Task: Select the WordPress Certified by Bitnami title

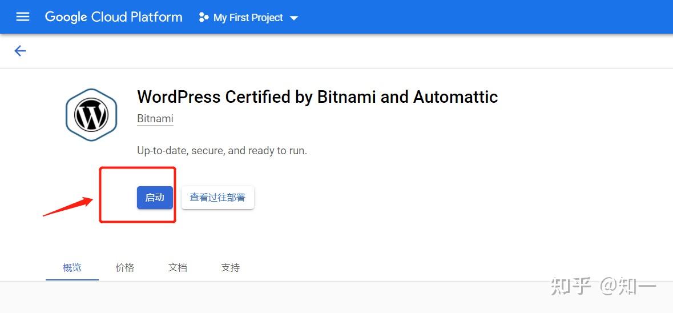Action: point(317,97)
